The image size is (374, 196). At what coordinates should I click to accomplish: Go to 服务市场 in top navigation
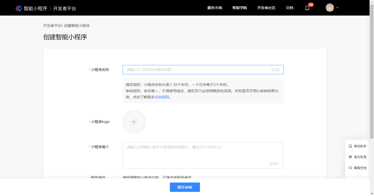tap(215, 8)
